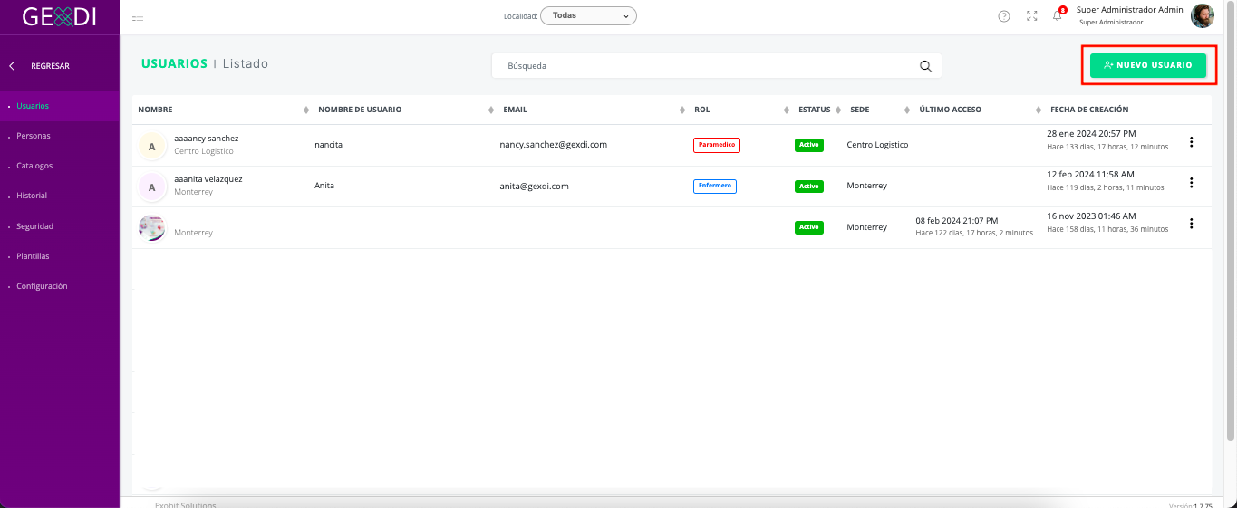This screenshot has width=1237, height=508.
Task: Click creation date 12 feb 2024 11:58 AM
Action: point(1091,174)
